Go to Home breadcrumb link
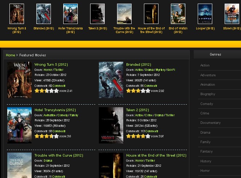Viewport: 241px width, 178px height. [x=11, y=55]
